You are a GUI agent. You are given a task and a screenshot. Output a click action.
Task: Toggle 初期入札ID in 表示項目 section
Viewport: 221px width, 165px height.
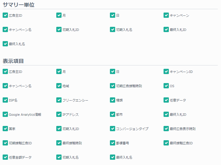[59, 129]
